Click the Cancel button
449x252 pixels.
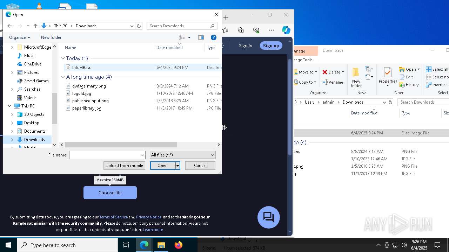tap(200, 166)
